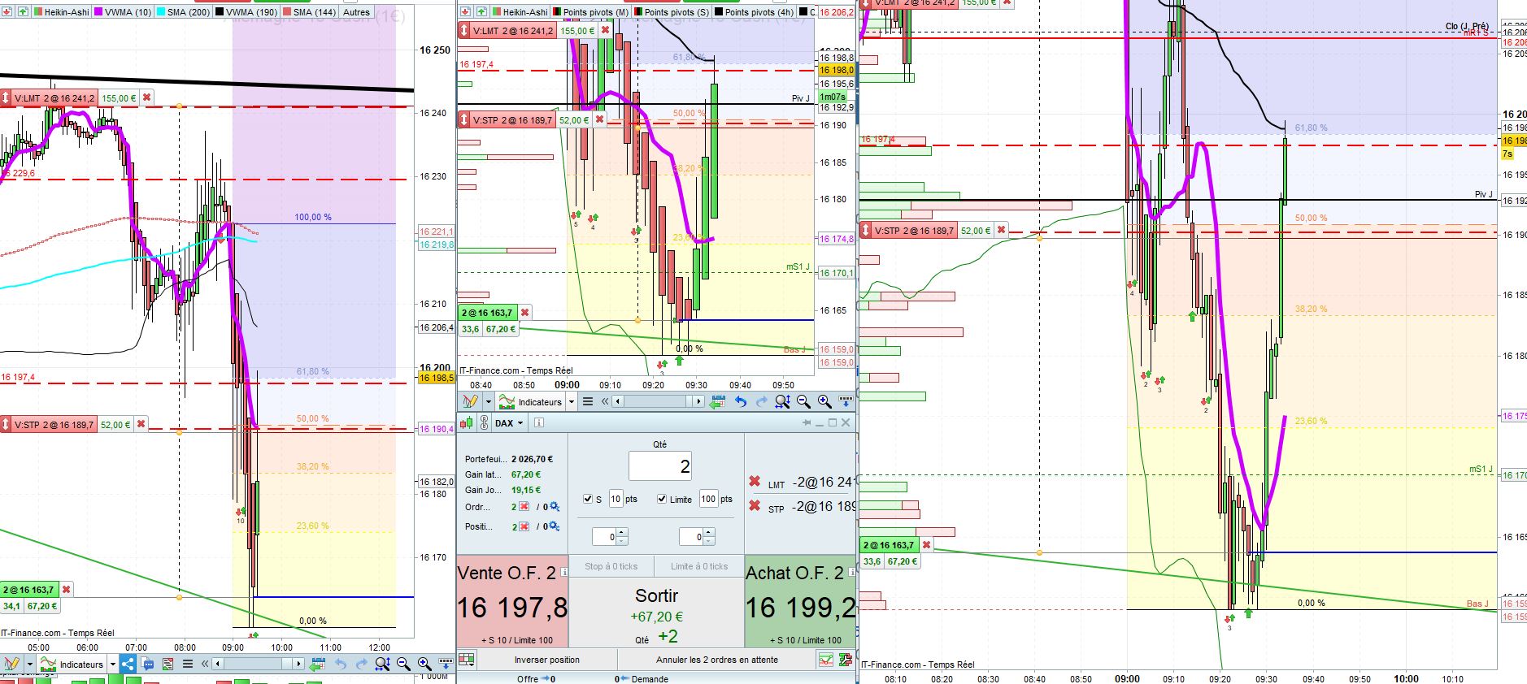1527x684 pixels.
Task: Click middle chart horizontal scrollbar
Action: [659, 401]
